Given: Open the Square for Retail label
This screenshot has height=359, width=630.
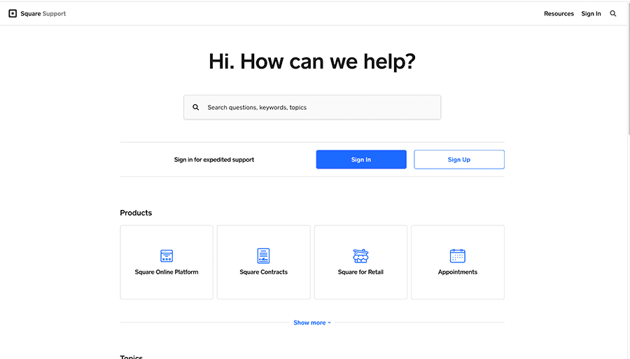Looking at the screenshot, I should [360, 272].
